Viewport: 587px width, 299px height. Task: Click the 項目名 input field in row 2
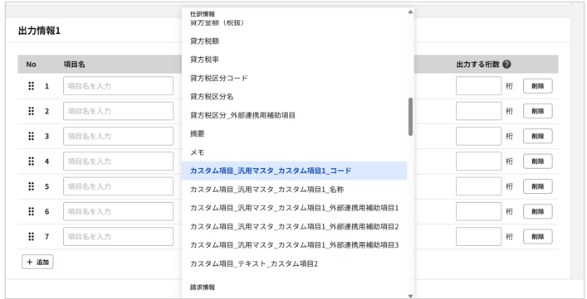(118, 111)
